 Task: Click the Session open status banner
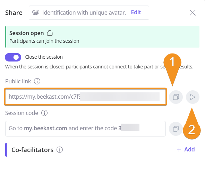[x=102, y=37]
